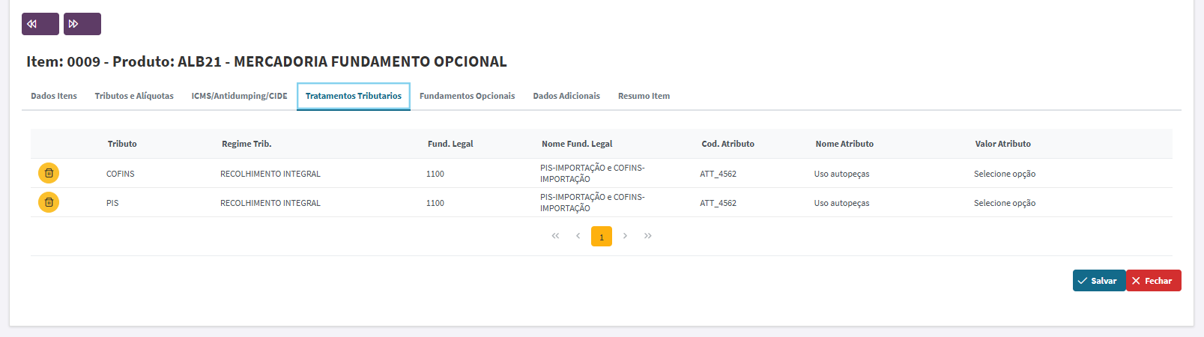
Task: Go to previous item with rewind button
Action: click(x=40, y=24)
